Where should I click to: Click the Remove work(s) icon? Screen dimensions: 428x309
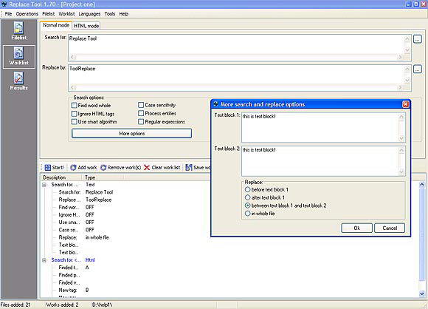click(103, 167)
